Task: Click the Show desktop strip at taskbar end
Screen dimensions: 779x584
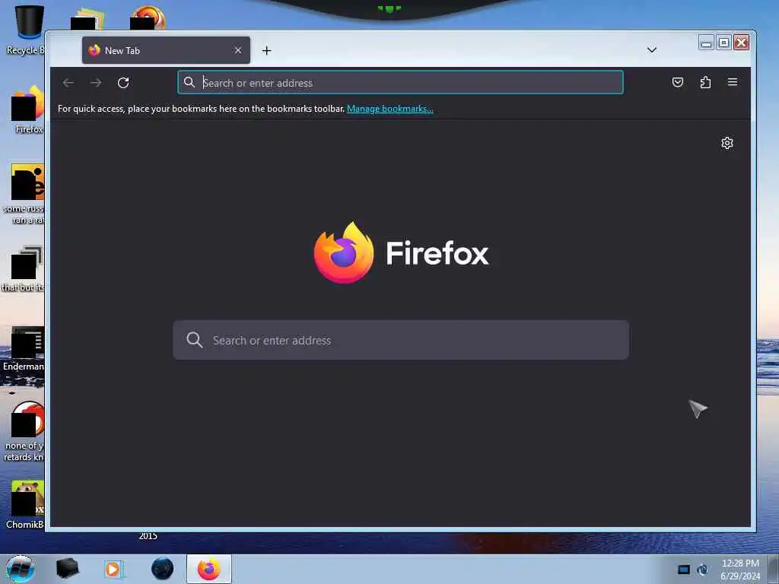Action: [x=774, y=569]
